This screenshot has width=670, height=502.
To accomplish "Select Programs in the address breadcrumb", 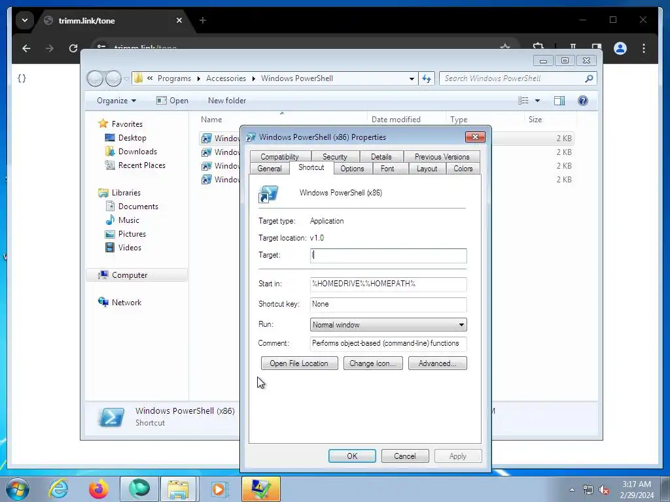I will (x=174, y=78).
